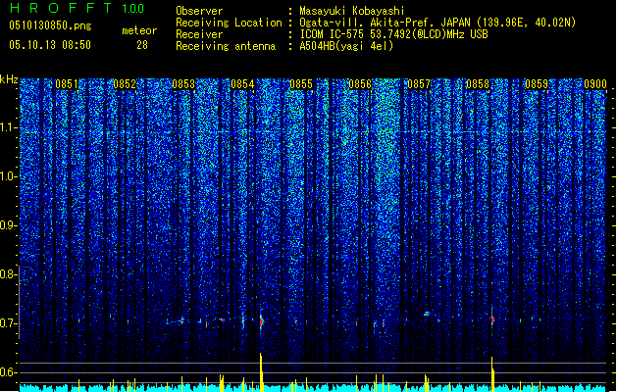617x392 pixels.
Task: Click the 0858 time marker
Action: tap(478, 84)
